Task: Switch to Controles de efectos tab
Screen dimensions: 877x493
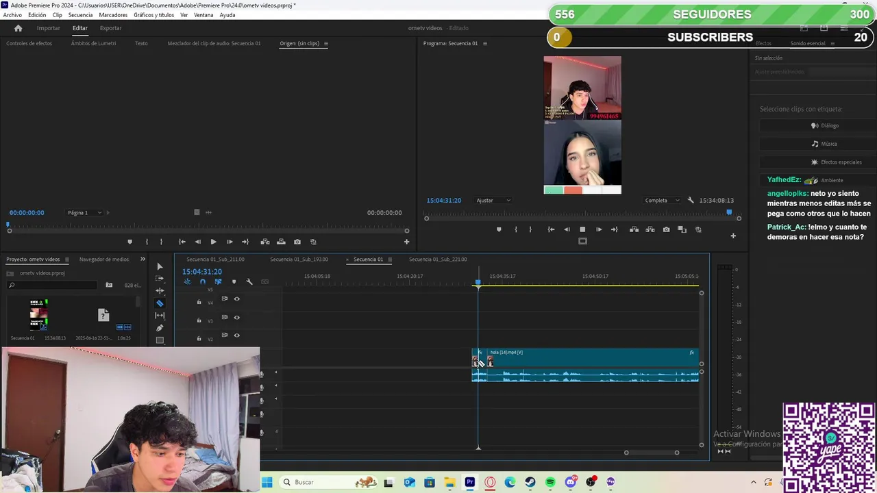Action: click(29, 43)
